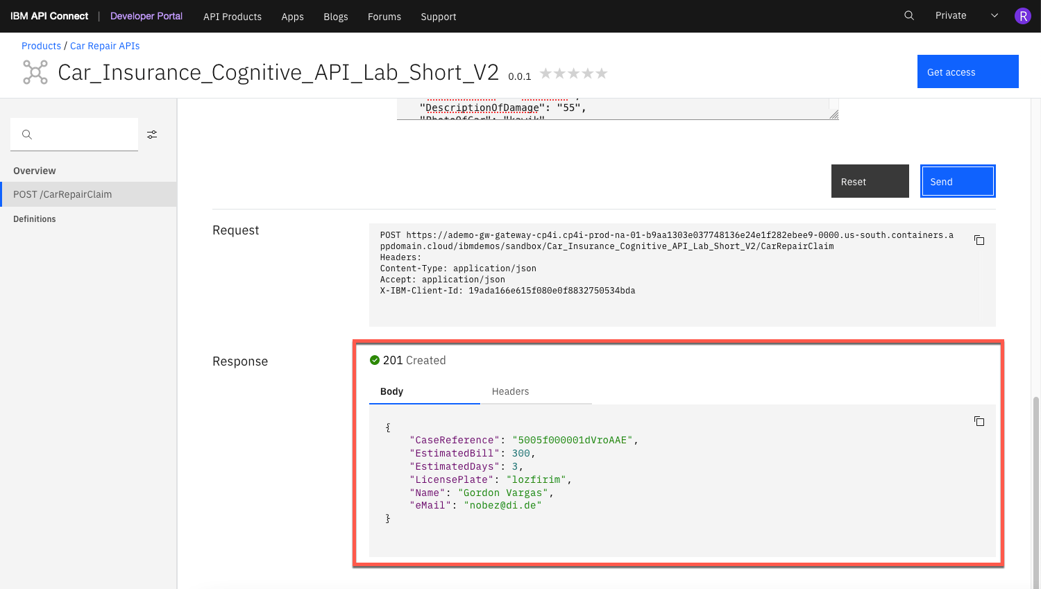The height and width of the screenshot is (589, 1041).
Task: Click the EstimatedBill value 300
Action: [521, 453]
